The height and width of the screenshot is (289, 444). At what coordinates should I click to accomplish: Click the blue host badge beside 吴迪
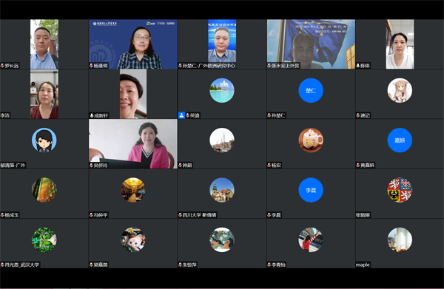pos(181,115)
